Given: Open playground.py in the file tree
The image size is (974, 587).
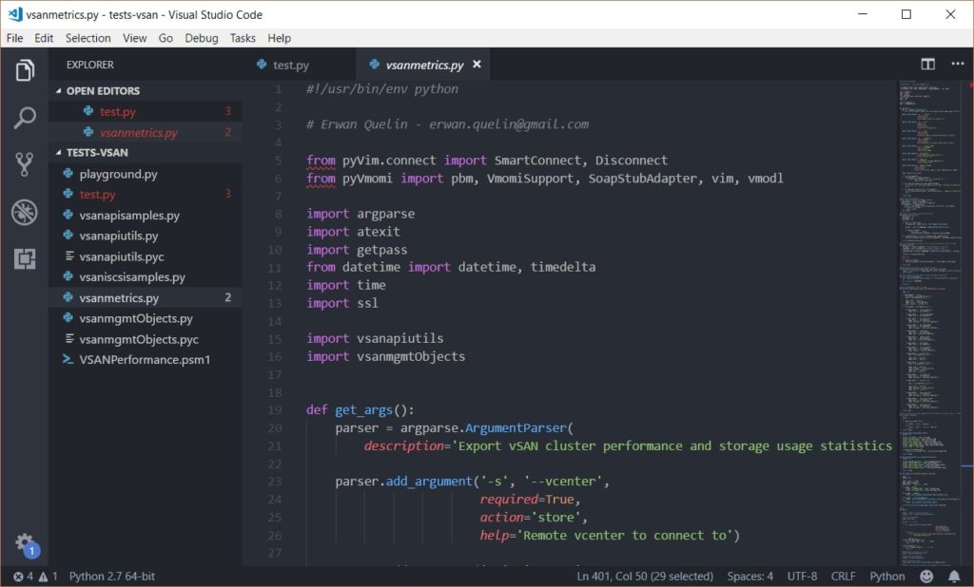Looking at the screenshot, I should click(x=146, y=174).
